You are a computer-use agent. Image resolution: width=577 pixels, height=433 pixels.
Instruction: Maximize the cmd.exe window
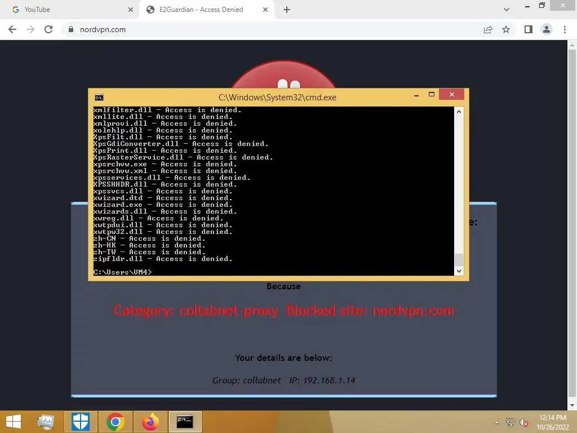[432, 95]
